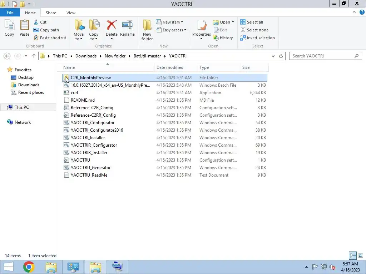Click the Search YAOCTRI box
Image resolution: width=366 pixels, height=274 pixels.
click(x=325, y=56)
